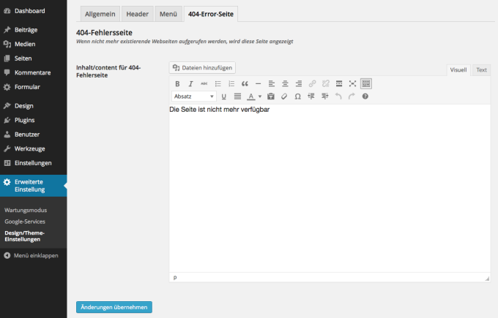Increase the indent
Screen dimensions: 498x318
[324, 96]
